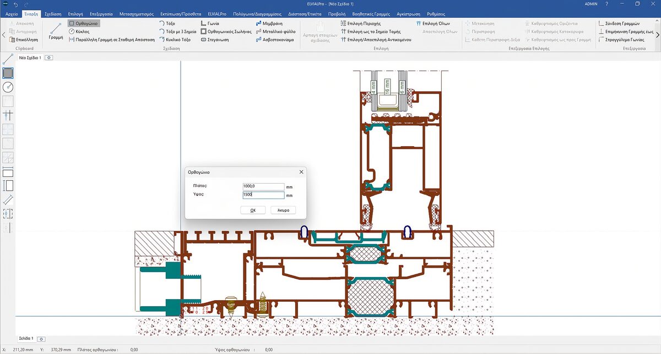
Task: Select the Circle tool in left sidebar
Action: pos(8,87)
